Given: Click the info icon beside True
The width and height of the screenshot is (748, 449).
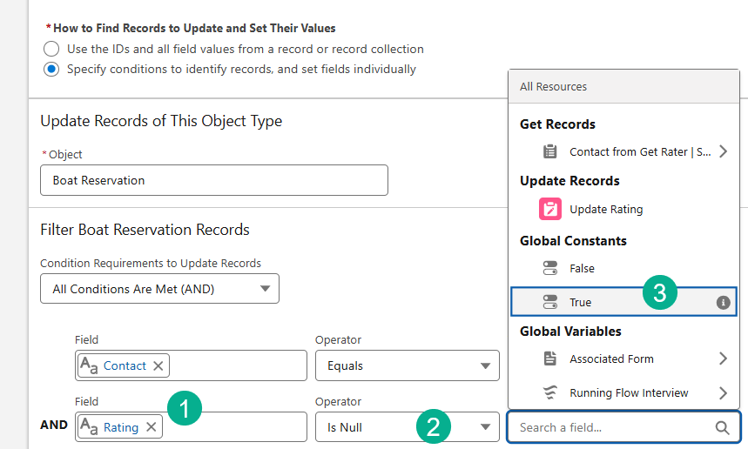Looking at the screenshot, I should click(x=723, y=303).
